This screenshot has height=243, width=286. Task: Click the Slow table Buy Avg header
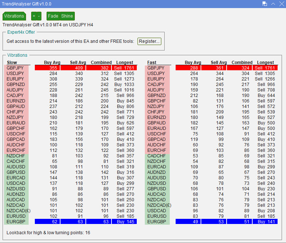[52, 63]
